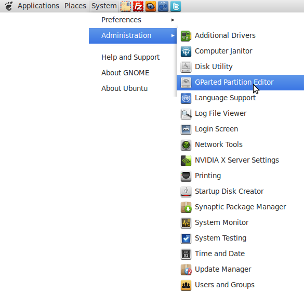Click the Twitter client icon in panel

click(176, 6)
